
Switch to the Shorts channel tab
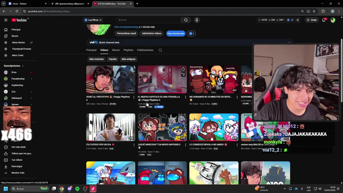pos(116,50)
